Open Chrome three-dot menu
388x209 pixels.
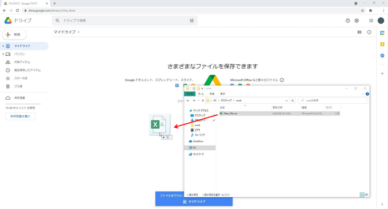click(383, 11)
